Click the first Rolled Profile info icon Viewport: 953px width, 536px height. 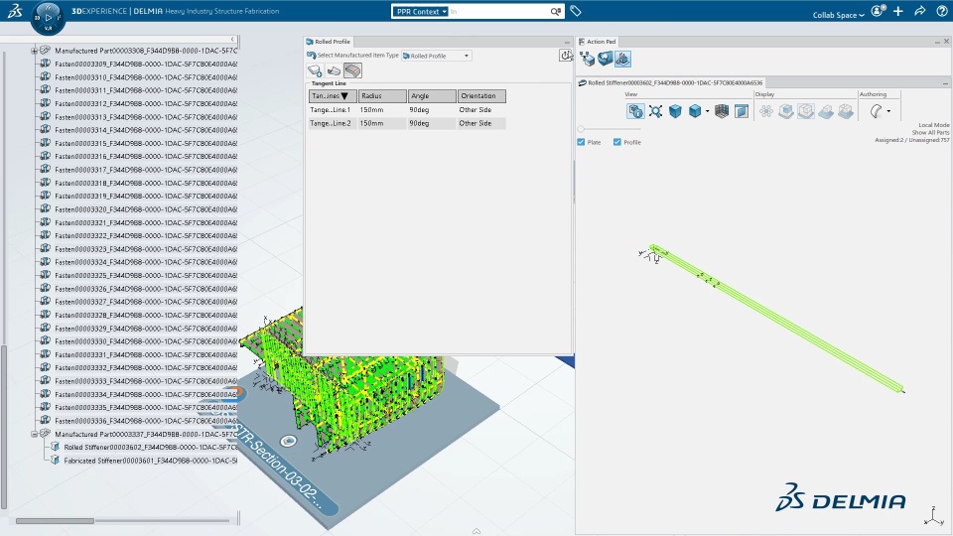click(x=315, y=70)
